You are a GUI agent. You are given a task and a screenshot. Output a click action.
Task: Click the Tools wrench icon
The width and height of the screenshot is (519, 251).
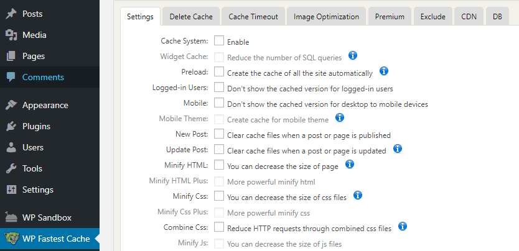pos(11,169)
